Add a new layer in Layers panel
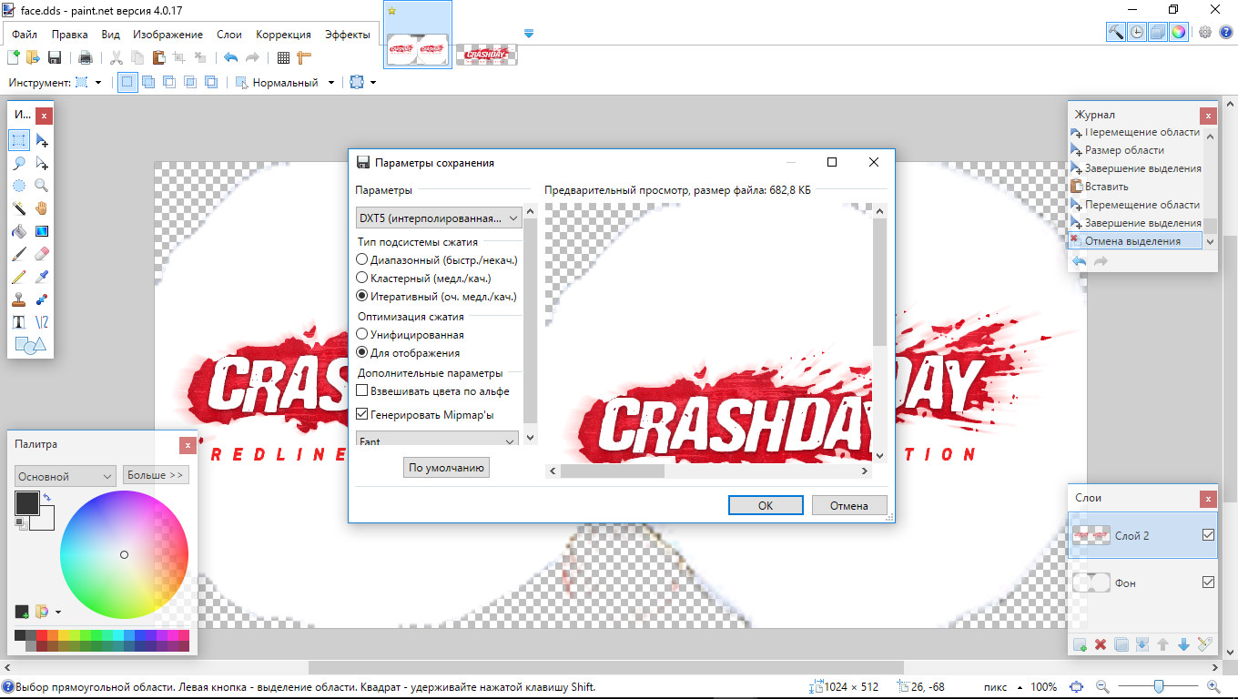 pyautogui.click(x=1081, y=644)
